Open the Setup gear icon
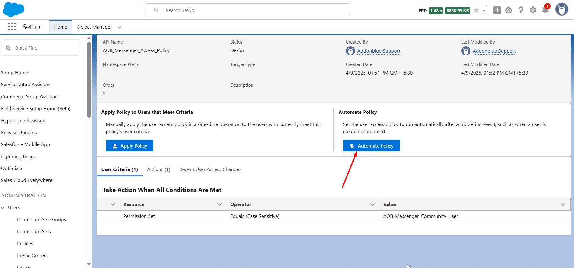The image size is (574, 268). 533,10
